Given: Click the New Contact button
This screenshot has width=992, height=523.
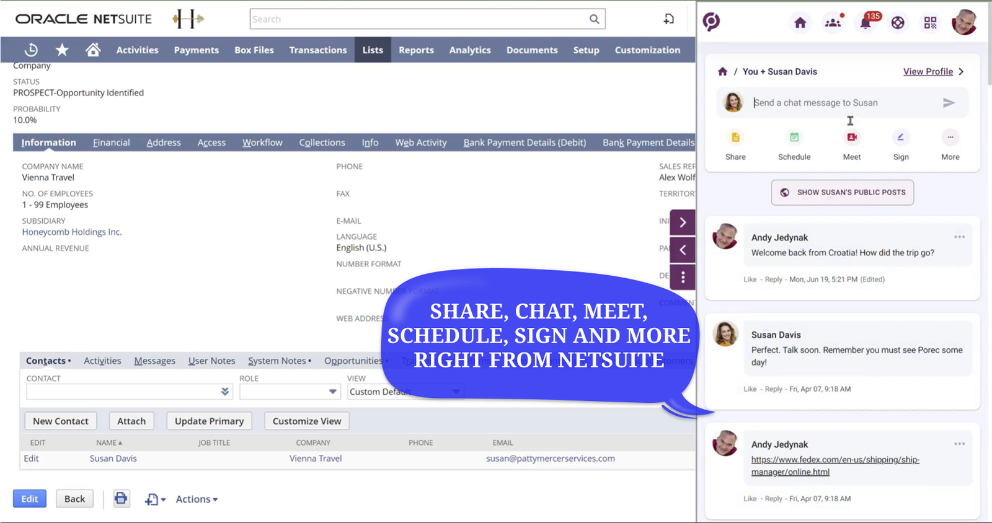Looking at the screenshot, I should (x=61, y=421).
